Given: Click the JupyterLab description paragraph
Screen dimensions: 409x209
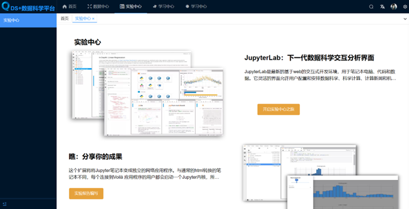Looking at the screenshot, I should [x=320, y=75].
